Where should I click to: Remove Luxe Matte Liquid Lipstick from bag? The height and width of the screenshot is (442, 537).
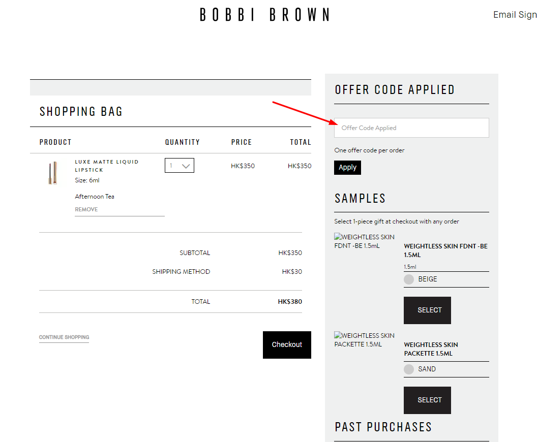pos(86,209)
